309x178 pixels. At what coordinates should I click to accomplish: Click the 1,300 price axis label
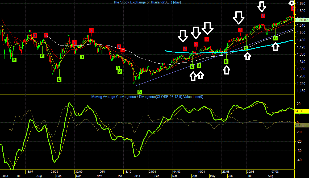click(301, 69)
